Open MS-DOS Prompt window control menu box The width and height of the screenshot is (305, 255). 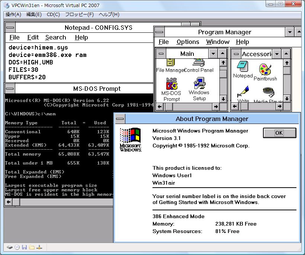click(x=10, y=89)
